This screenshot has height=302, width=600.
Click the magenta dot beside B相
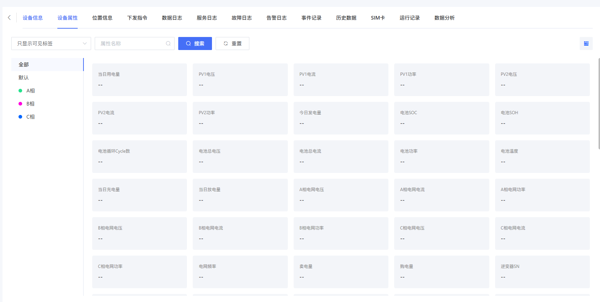click(20, 104)
